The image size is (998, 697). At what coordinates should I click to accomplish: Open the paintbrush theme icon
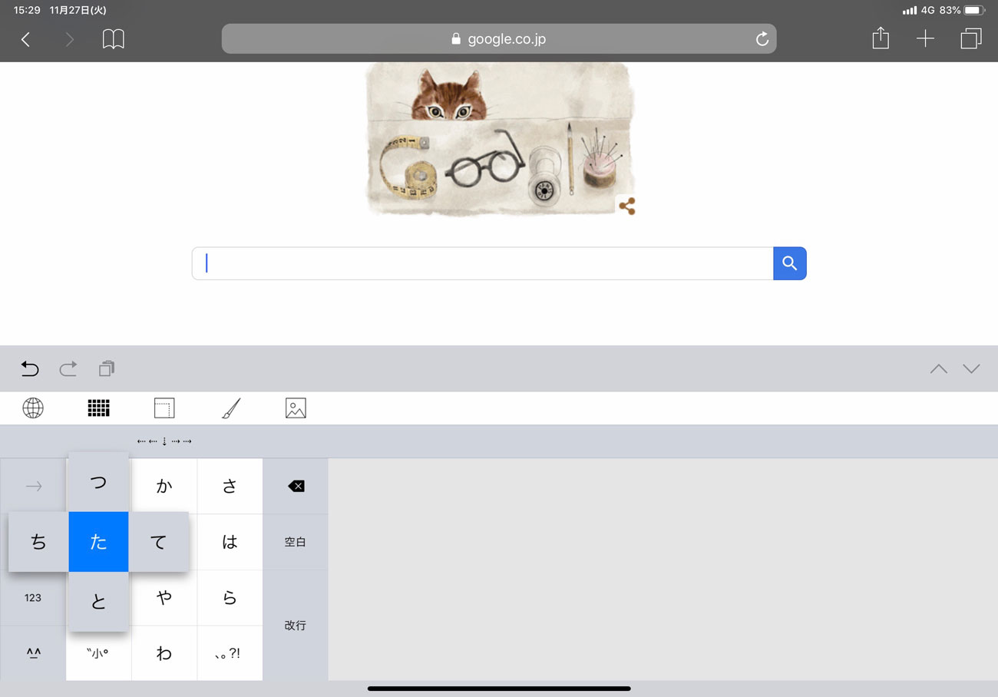coord(230,408)
